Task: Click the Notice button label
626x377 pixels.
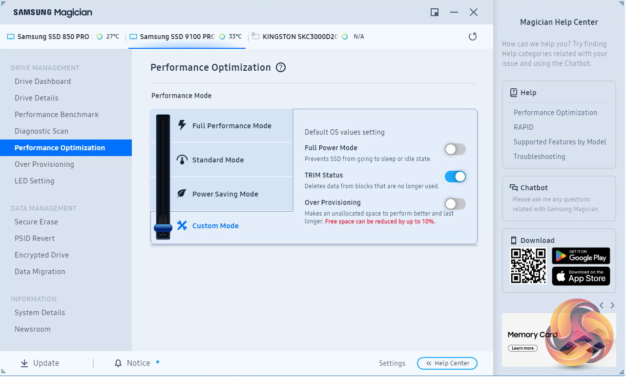Action: coord(139,363)
